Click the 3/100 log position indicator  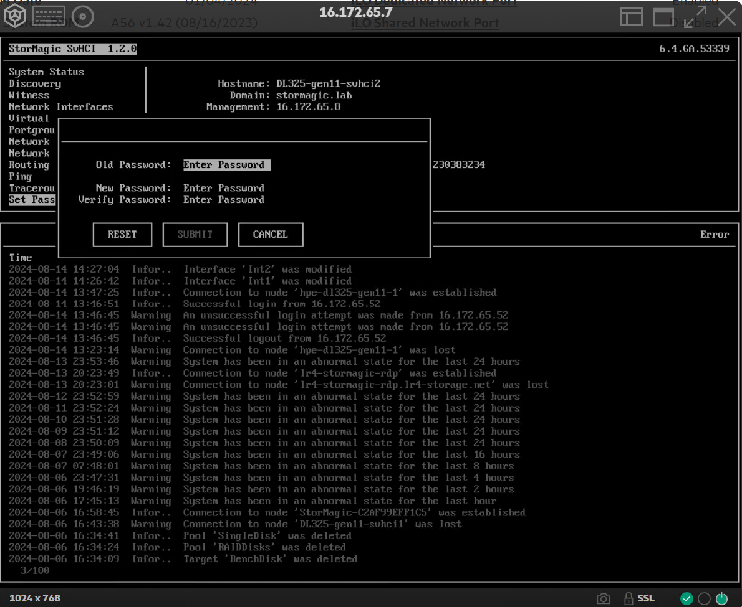34,571
